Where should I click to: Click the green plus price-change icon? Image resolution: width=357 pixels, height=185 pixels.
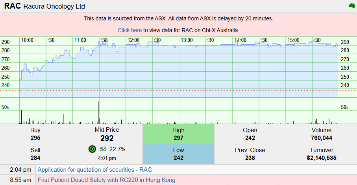92,149
